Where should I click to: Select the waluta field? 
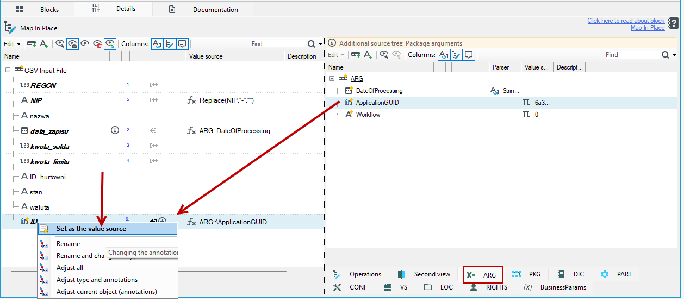coord(39,207)
